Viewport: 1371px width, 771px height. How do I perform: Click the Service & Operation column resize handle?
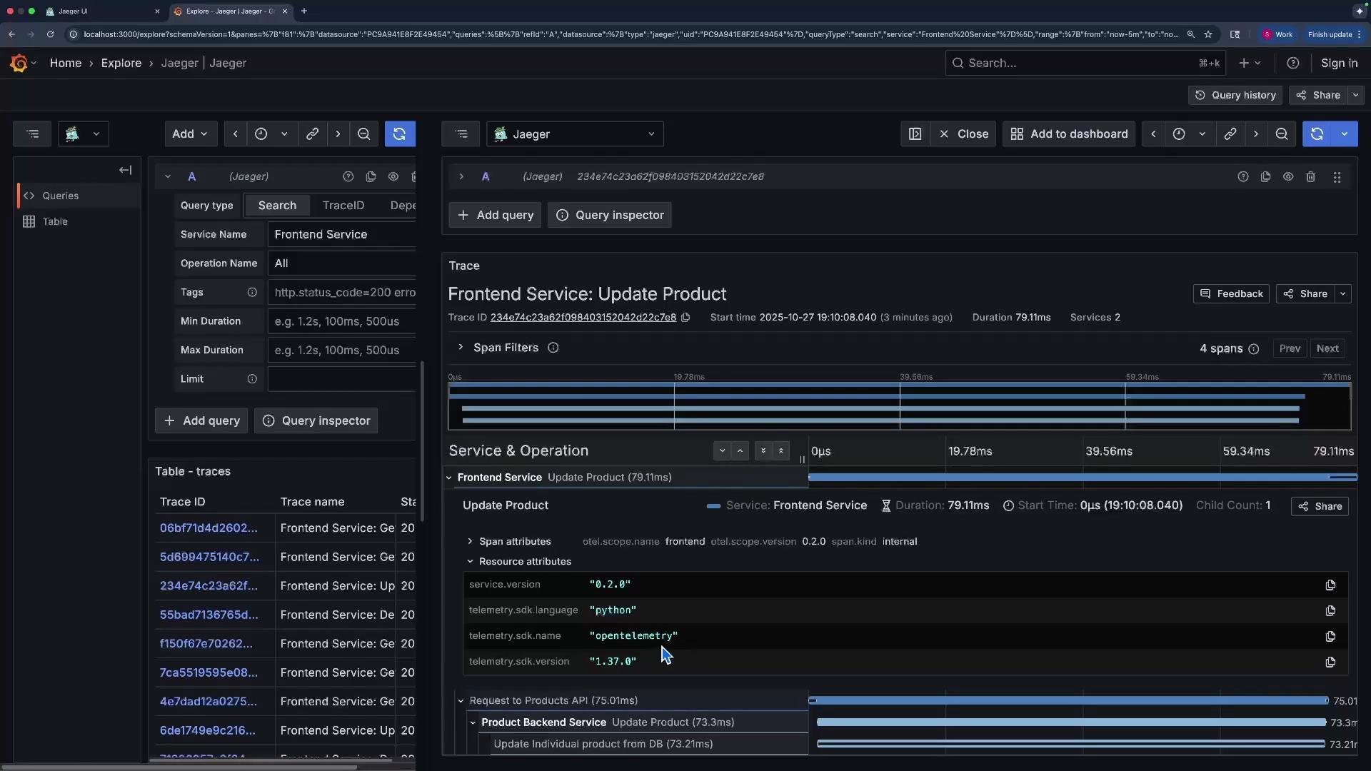pyautogui.click(x=803, y=458)
